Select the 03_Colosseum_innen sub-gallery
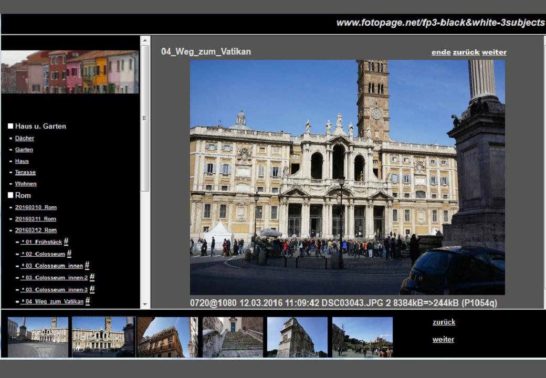 [x=52, y=266]
